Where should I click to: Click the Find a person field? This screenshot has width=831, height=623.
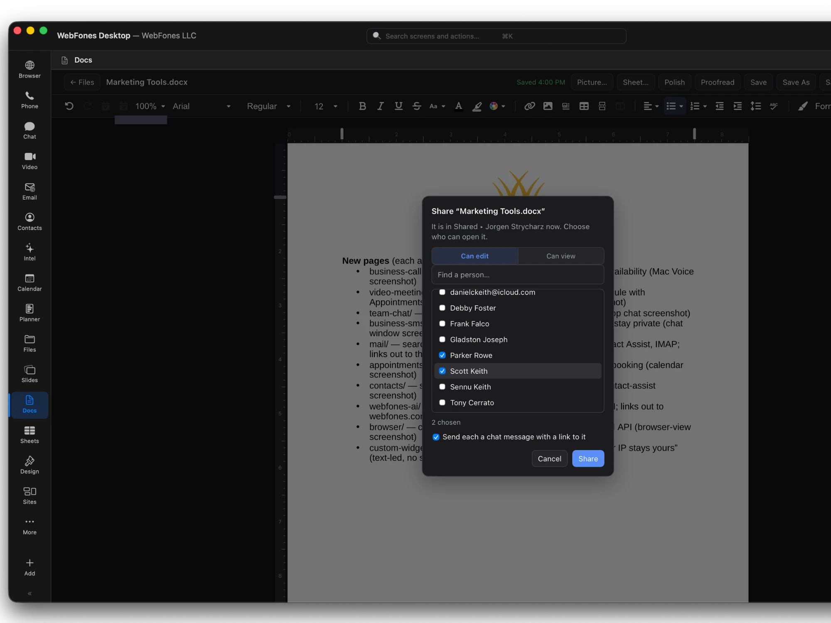point(518,275)
